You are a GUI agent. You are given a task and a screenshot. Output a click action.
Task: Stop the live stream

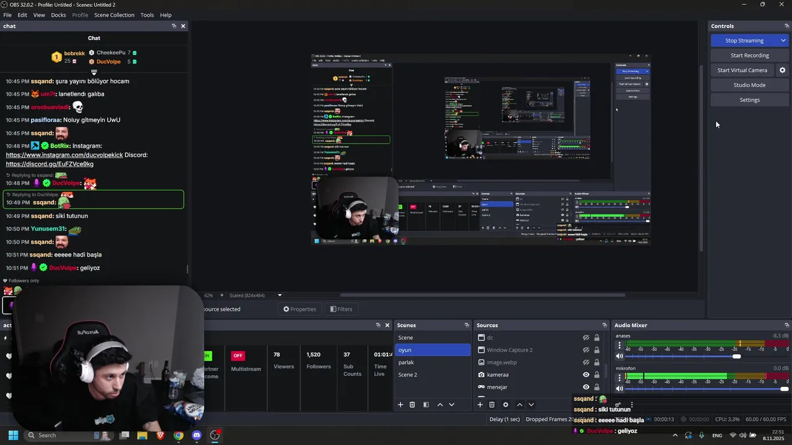pyautogui.click(x=744, y=41)
